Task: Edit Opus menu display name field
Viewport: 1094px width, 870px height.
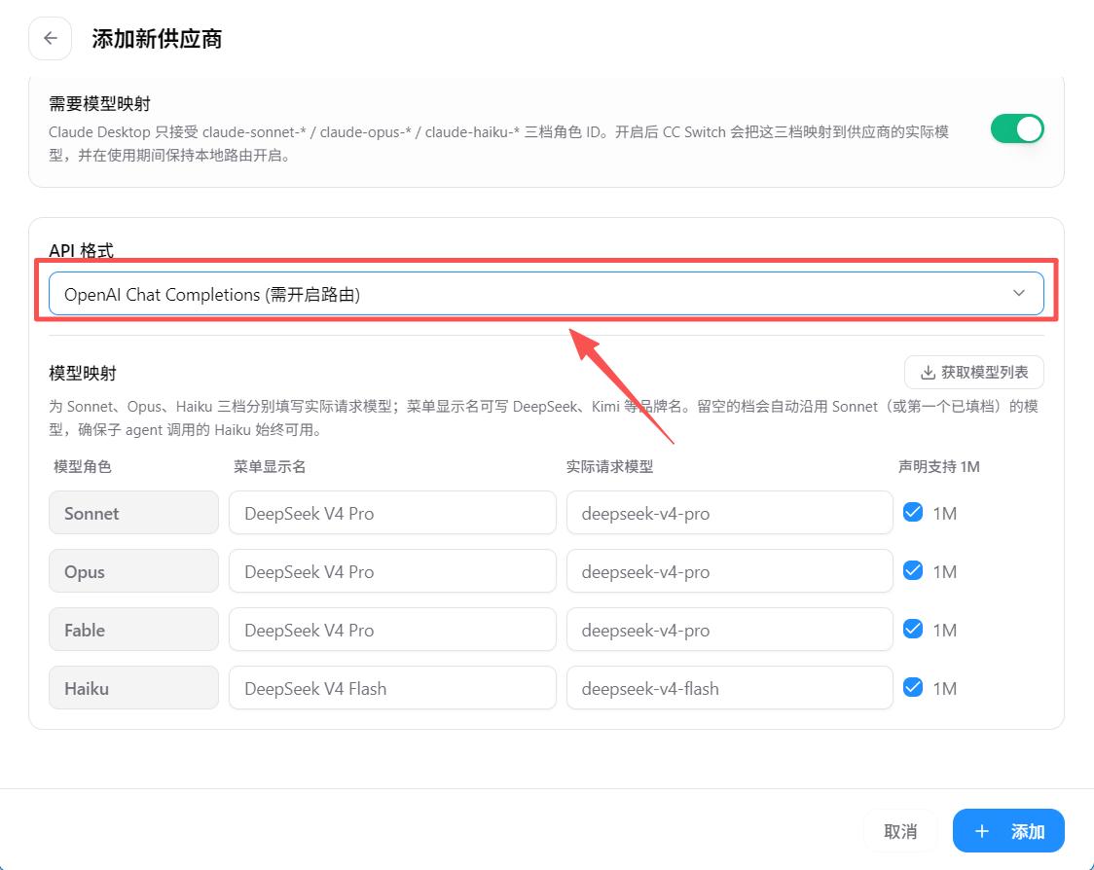Action: 392,571
